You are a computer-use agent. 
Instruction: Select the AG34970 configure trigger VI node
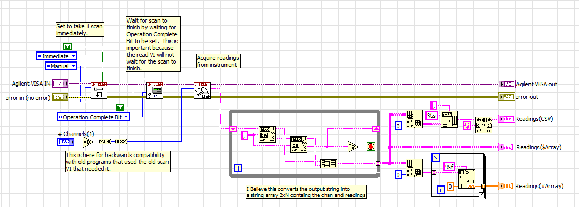(x=99, y=90)
